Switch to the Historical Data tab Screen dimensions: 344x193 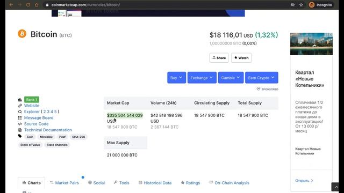pyautogui.click(x=155, y=183)
